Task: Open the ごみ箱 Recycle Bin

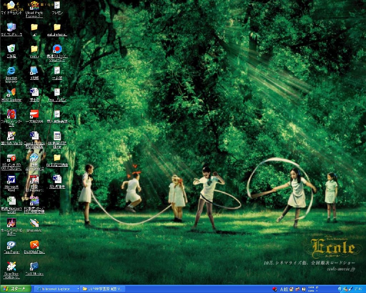Action: pyautogui.click(x=11, y=51)
